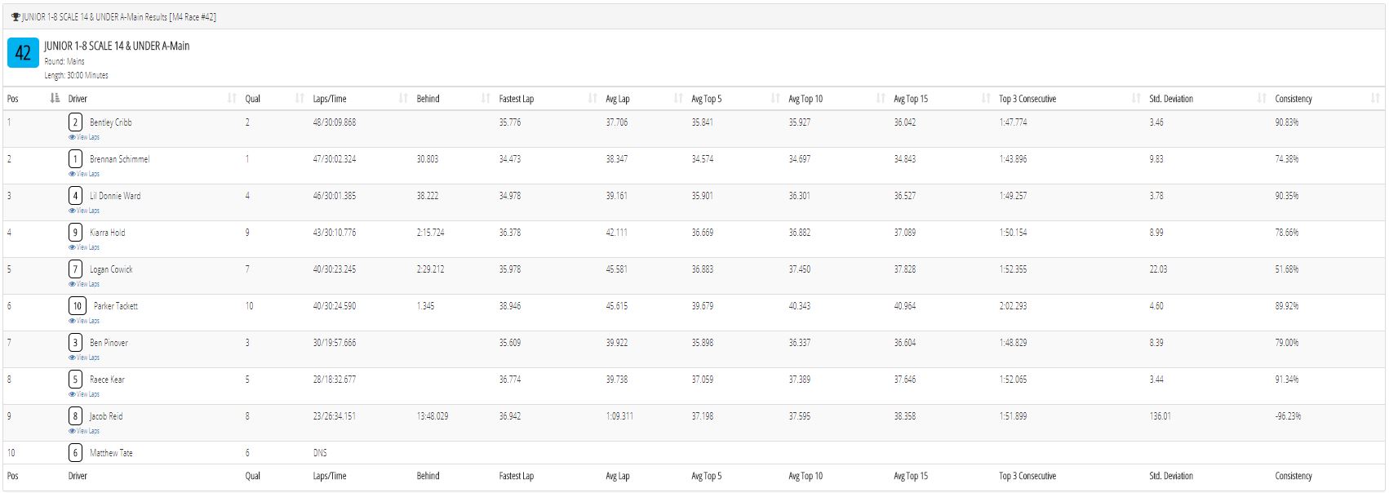View laps for Jacob Reid
This screenshot has width=1389, height=493.
point(84,431)
